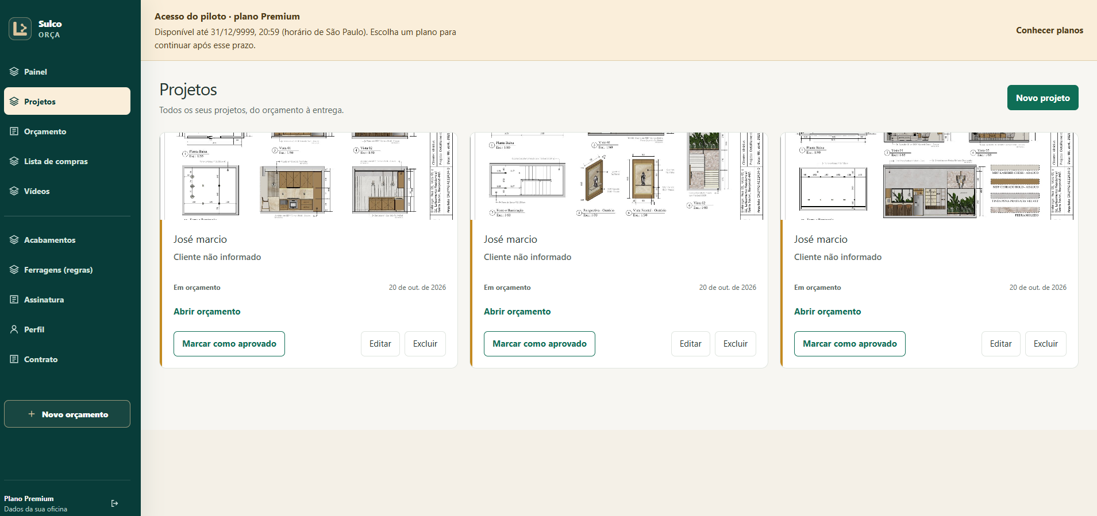This screenshot has width=1097, height=516.
Task: Click Editar on the first project card
Action: pos(380,344)
